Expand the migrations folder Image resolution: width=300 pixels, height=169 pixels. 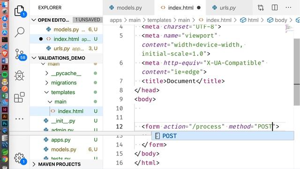(x=47, y=83)
